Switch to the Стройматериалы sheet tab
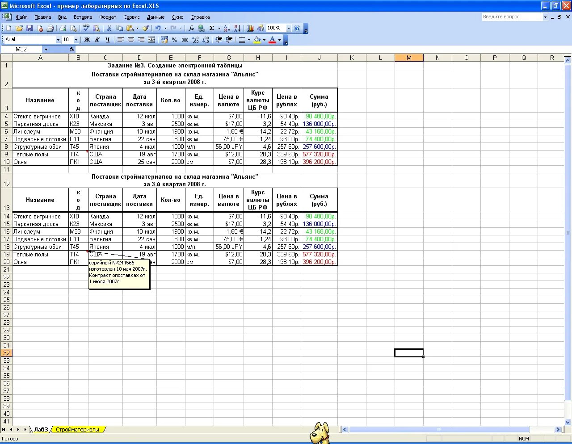The image size is (572, 444). click(78, 429)
